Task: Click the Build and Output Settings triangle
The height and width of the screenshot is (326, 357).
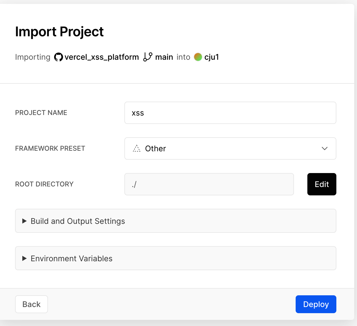Action: (x=25, y=221)
